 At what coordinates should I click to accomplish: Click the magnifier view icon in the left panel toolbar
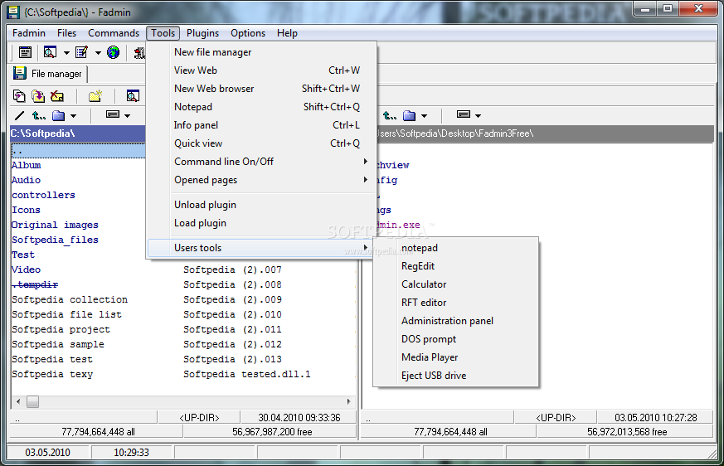tap(133, 95)
